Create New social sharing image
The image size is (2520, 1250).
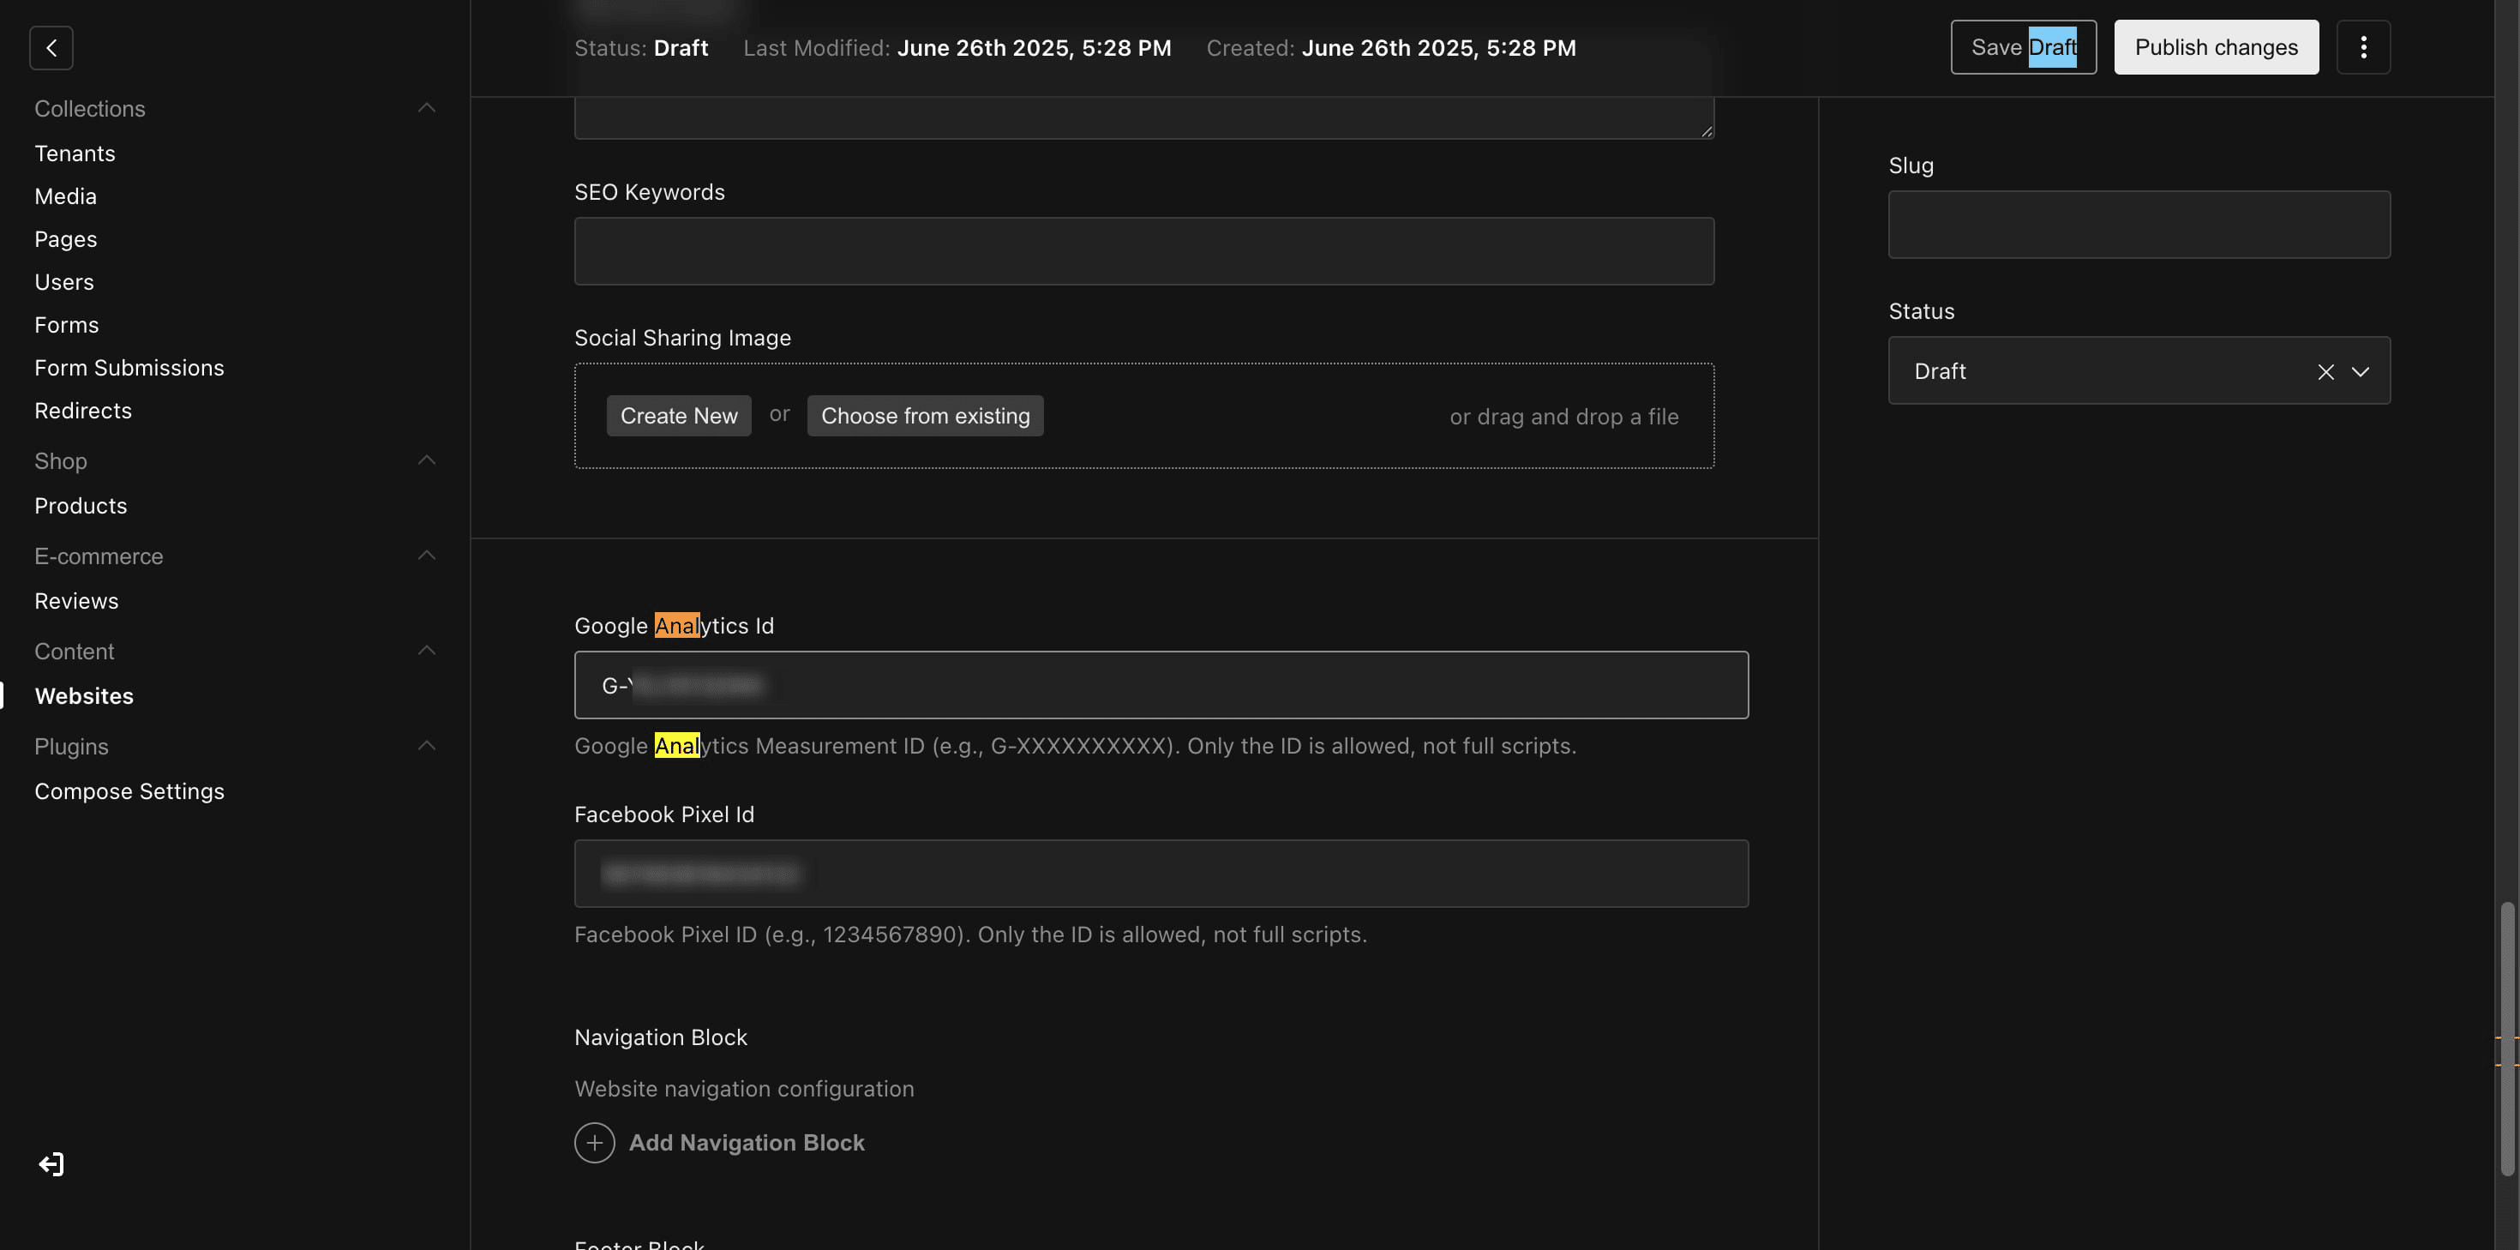679,415
